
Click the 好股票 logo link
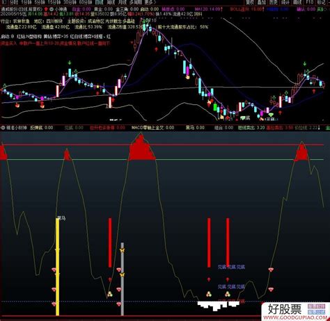click(295, 311)
